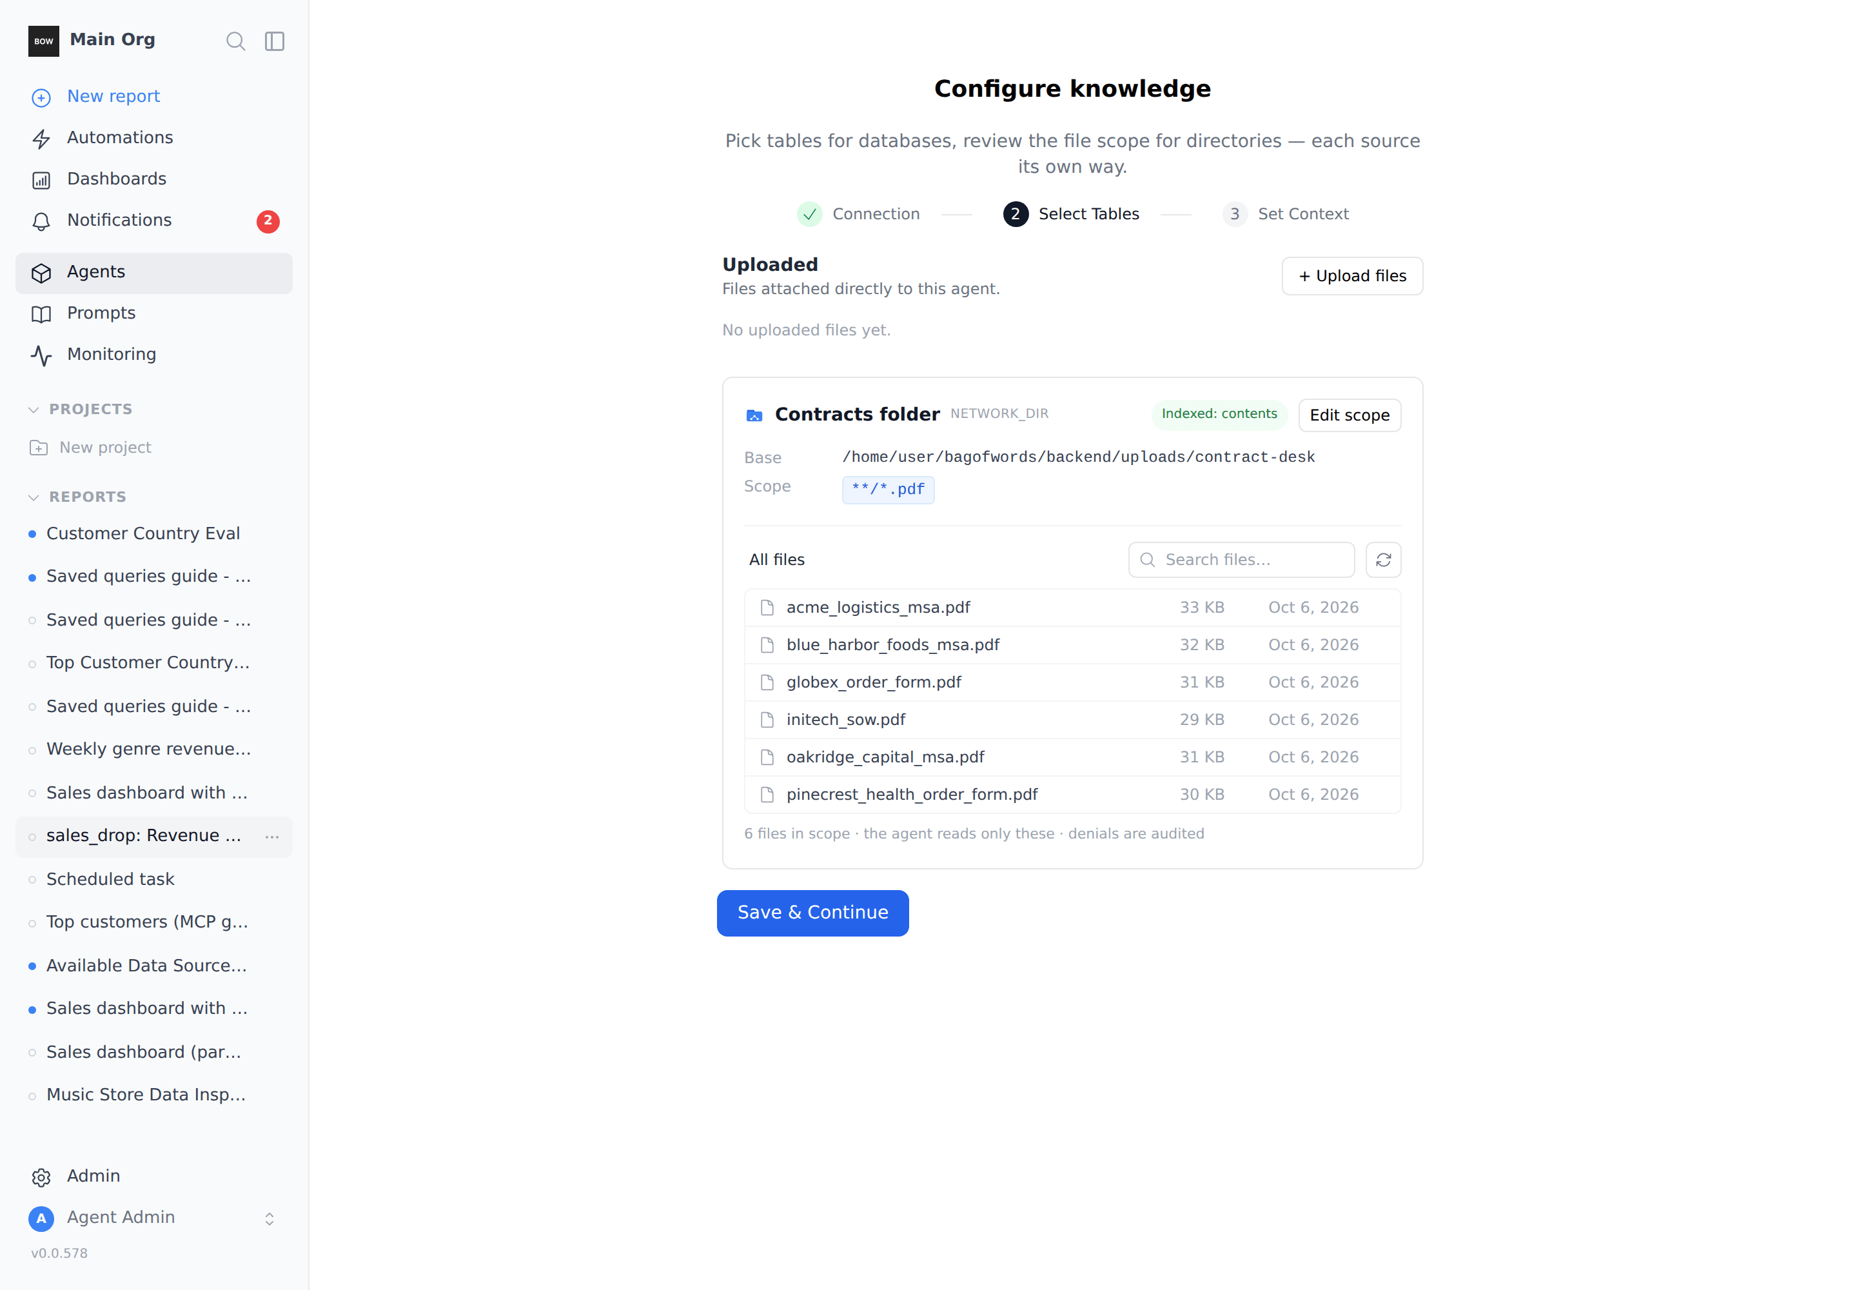This screenshot has height=1290, width=1857.
Task: Click the Admin gear icon
Action: tap(41, 1178)
